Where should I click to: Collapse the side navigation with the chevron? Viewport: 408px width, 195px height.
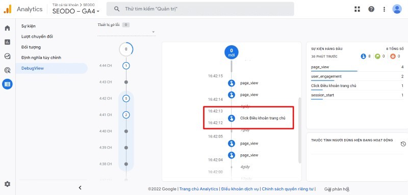click(x=80, y=188)
